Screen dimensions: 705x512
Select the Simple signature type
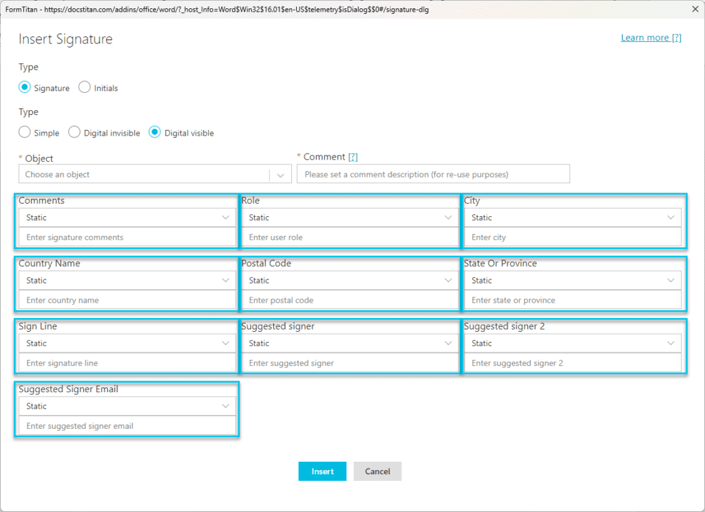[25, 132]
